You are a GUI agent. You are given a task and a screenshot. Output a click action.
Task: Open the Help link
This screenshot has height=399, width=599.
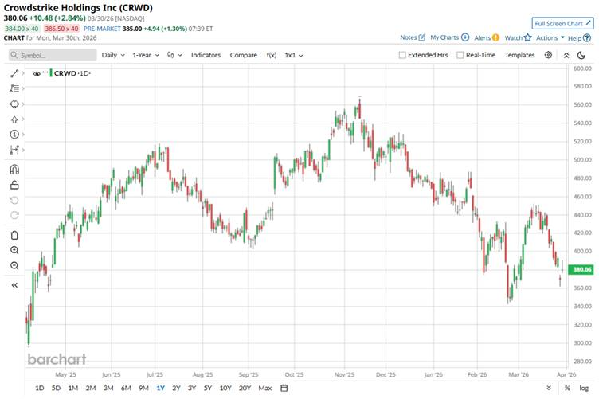click(579, 38)
